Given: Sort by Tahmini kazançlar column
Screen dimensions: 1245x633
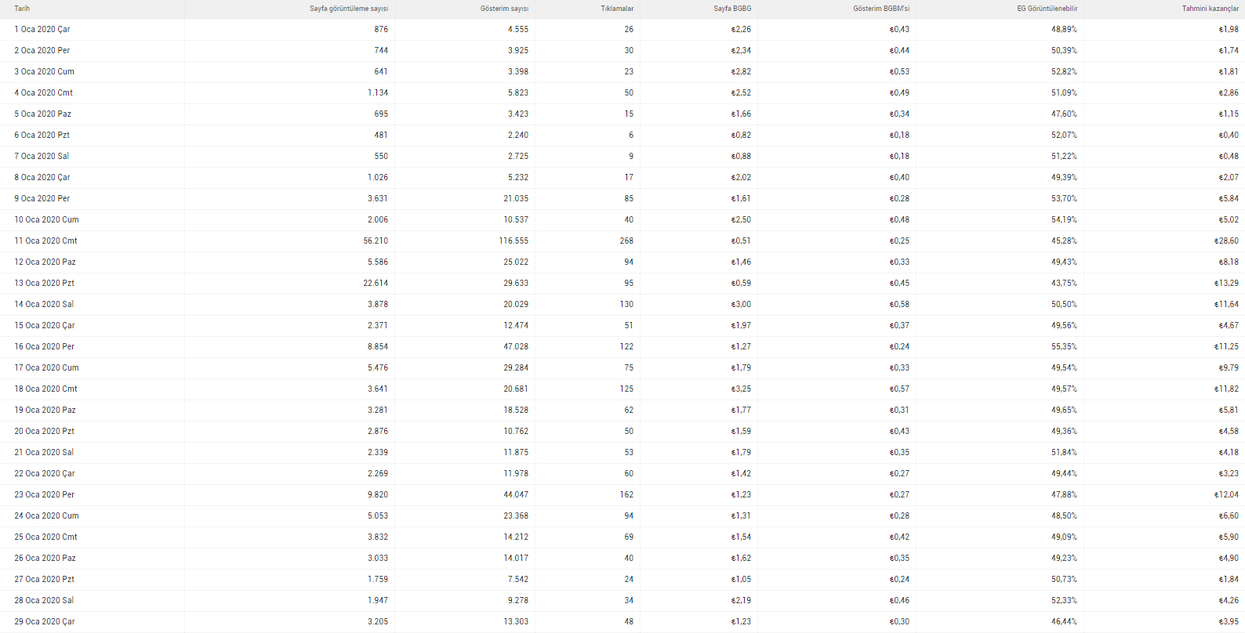Looking at the screenshot, I should [1211, 9].
